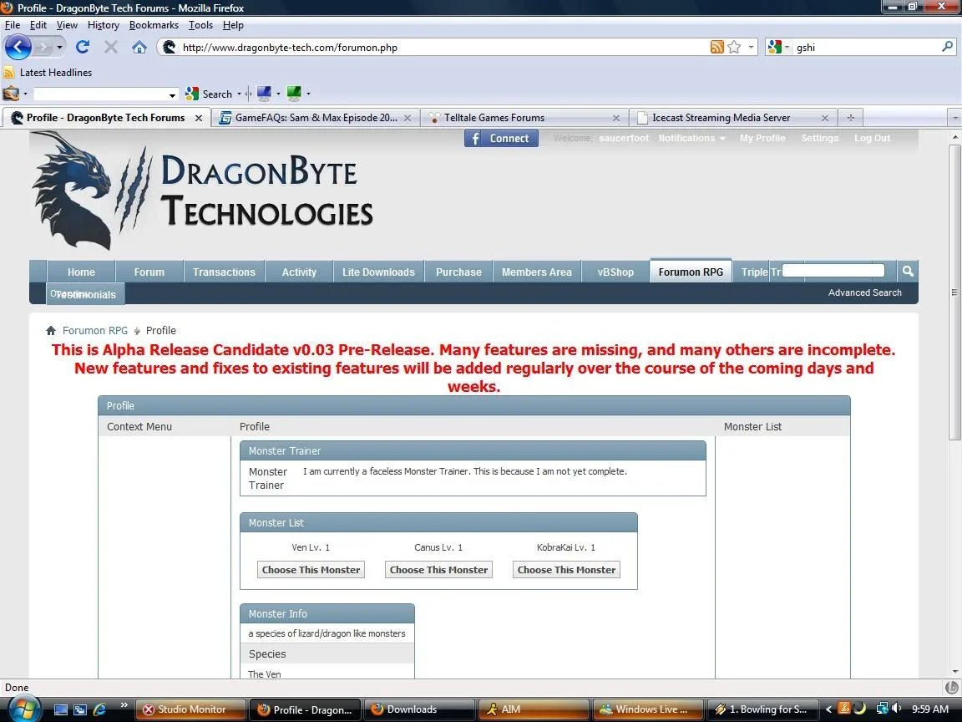
Task: Open the Advanced Search link
Action: 864,292
